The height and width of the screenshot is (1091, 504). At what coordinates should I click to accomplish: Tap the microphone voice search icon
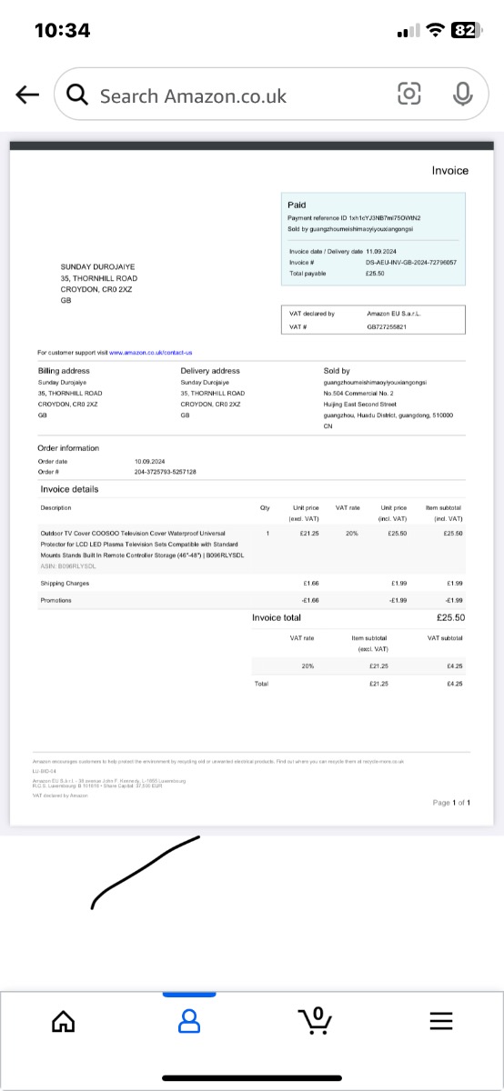(x=462, y=94)
